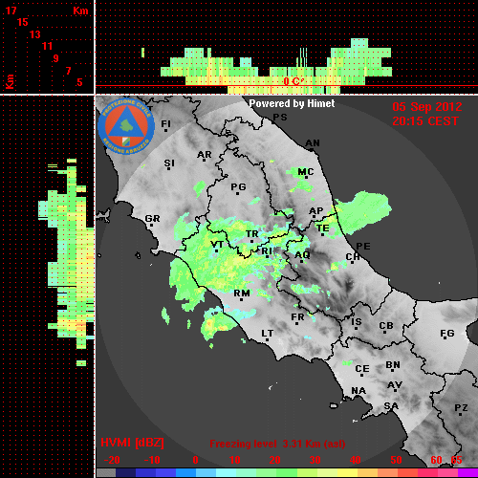This screenshot has height=478, width=478.
Task: Click the TE city label on map
Action: [x=323, y=228]
